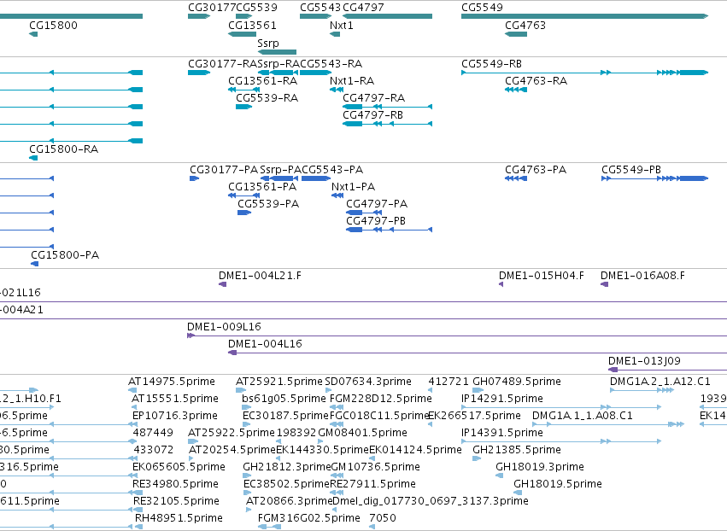The image size is (727, 531).
Task: Select the CG5549-PB protein label
Action: click(x=631, y=170)
